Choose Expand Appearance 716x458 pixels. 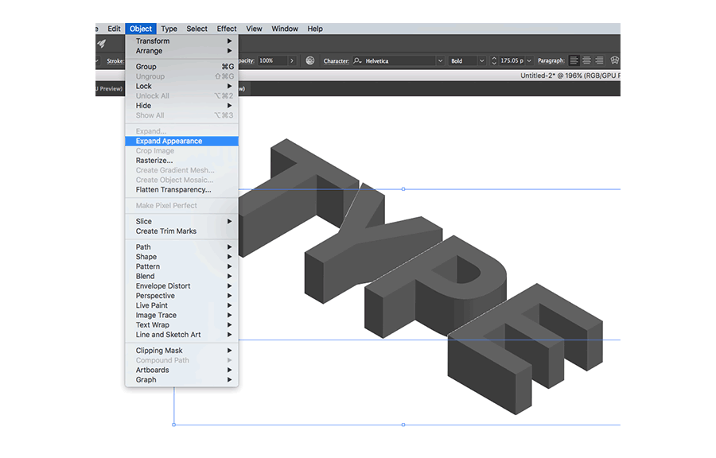[181, 141]
